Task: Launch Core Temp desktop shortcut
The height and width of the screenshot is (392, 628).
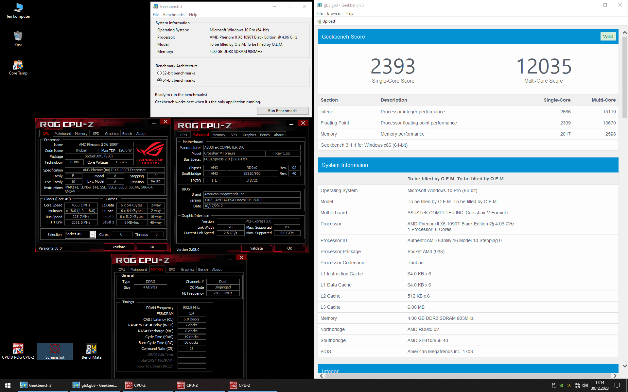Action: (18, 68)
